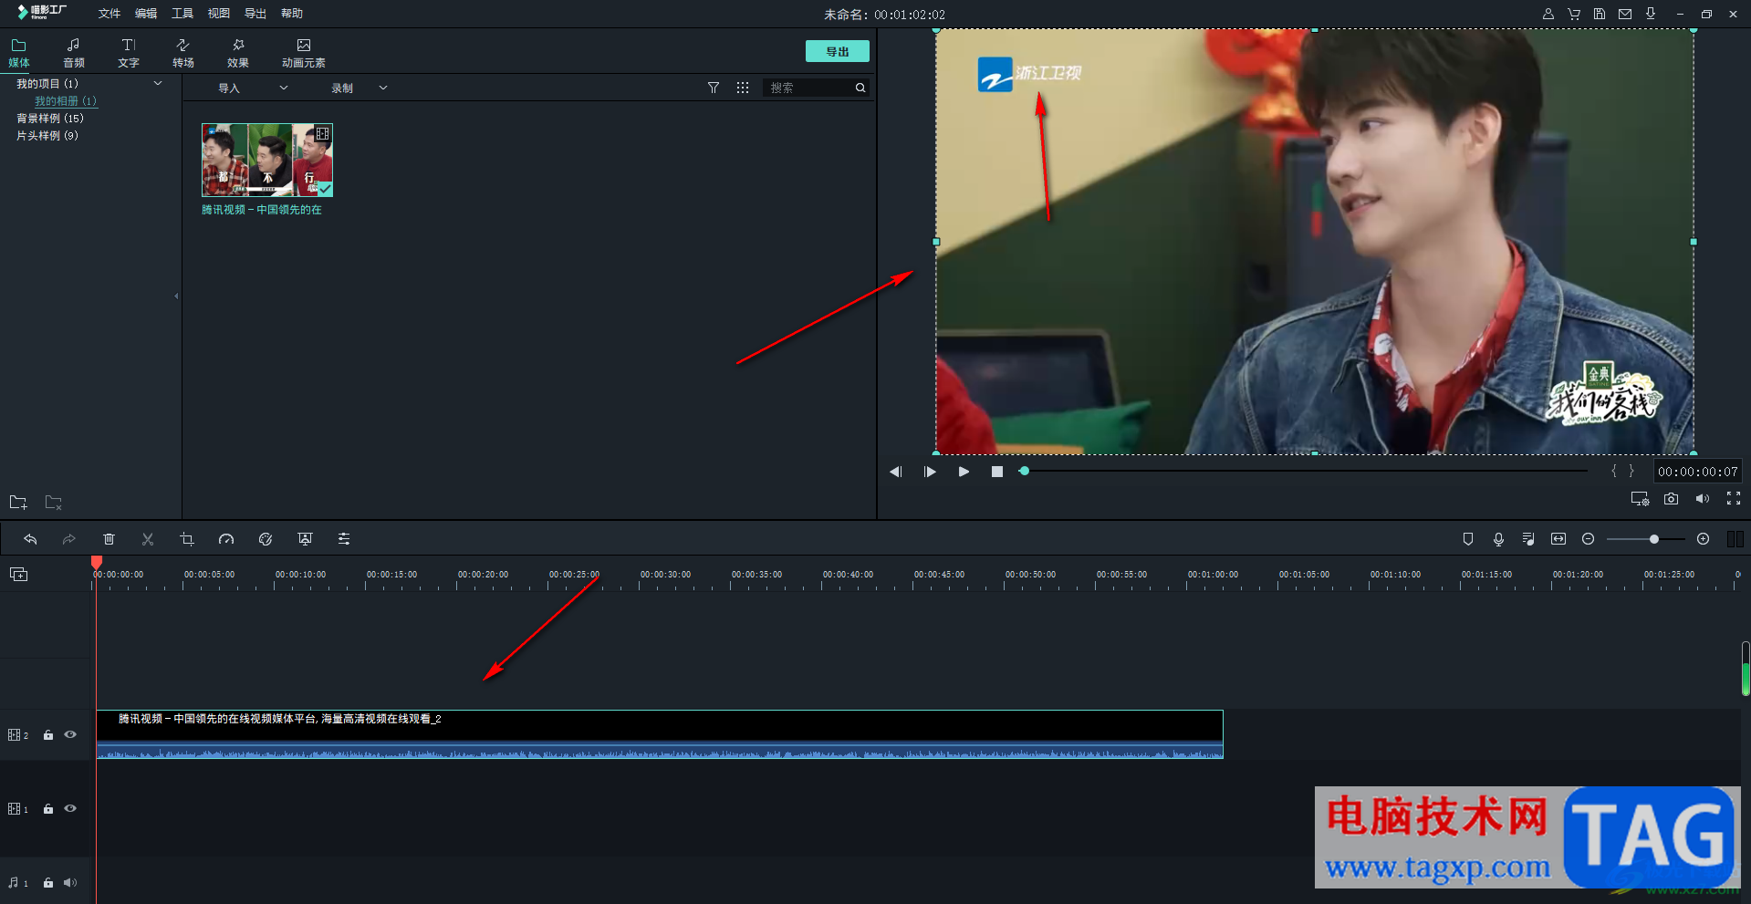Open the crop tool

(x=187, y=539)
